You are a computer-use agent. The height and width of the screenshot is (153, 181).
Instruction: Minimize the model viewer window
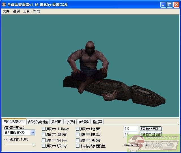click(x=163, y=5)
